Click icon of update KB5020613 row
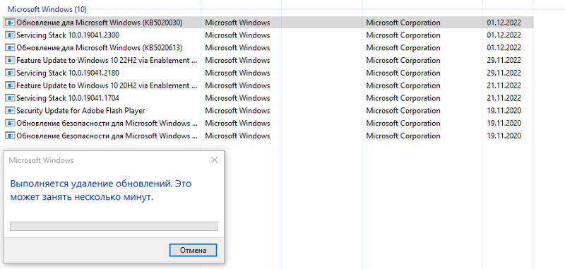565x269 pixels. 10,48
